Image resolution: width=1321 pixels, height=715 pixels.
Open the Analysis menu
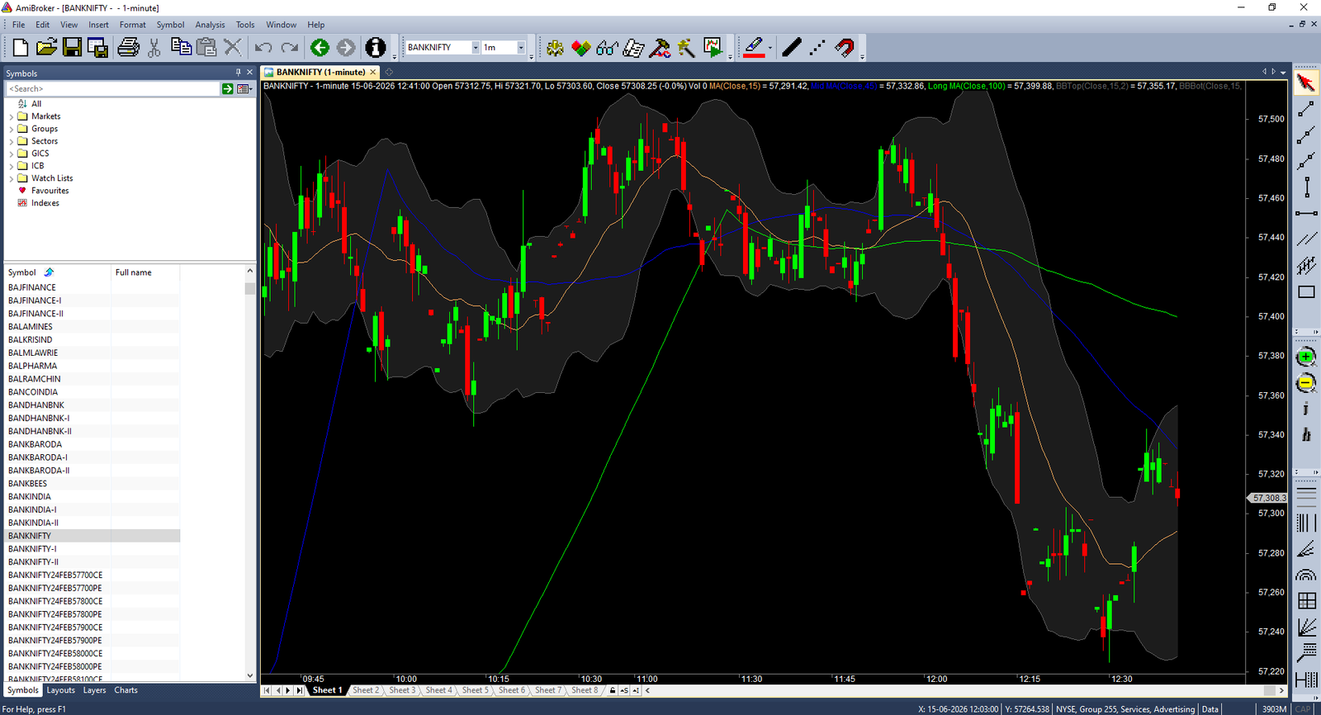(210, 25)
